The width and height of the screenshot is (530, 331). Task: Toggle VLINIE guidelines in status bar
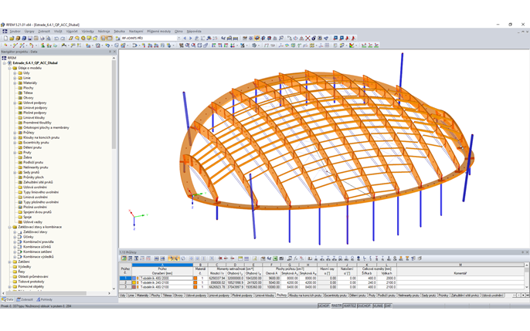tap(378, 306)
